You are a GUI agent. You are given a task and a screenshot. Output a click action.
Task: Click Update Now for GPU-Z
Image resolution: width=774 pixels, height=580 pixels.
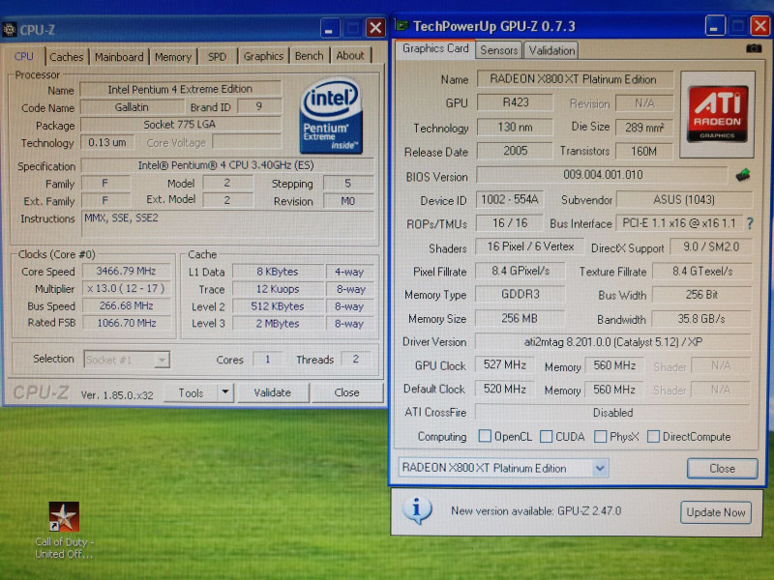[716, 512]
